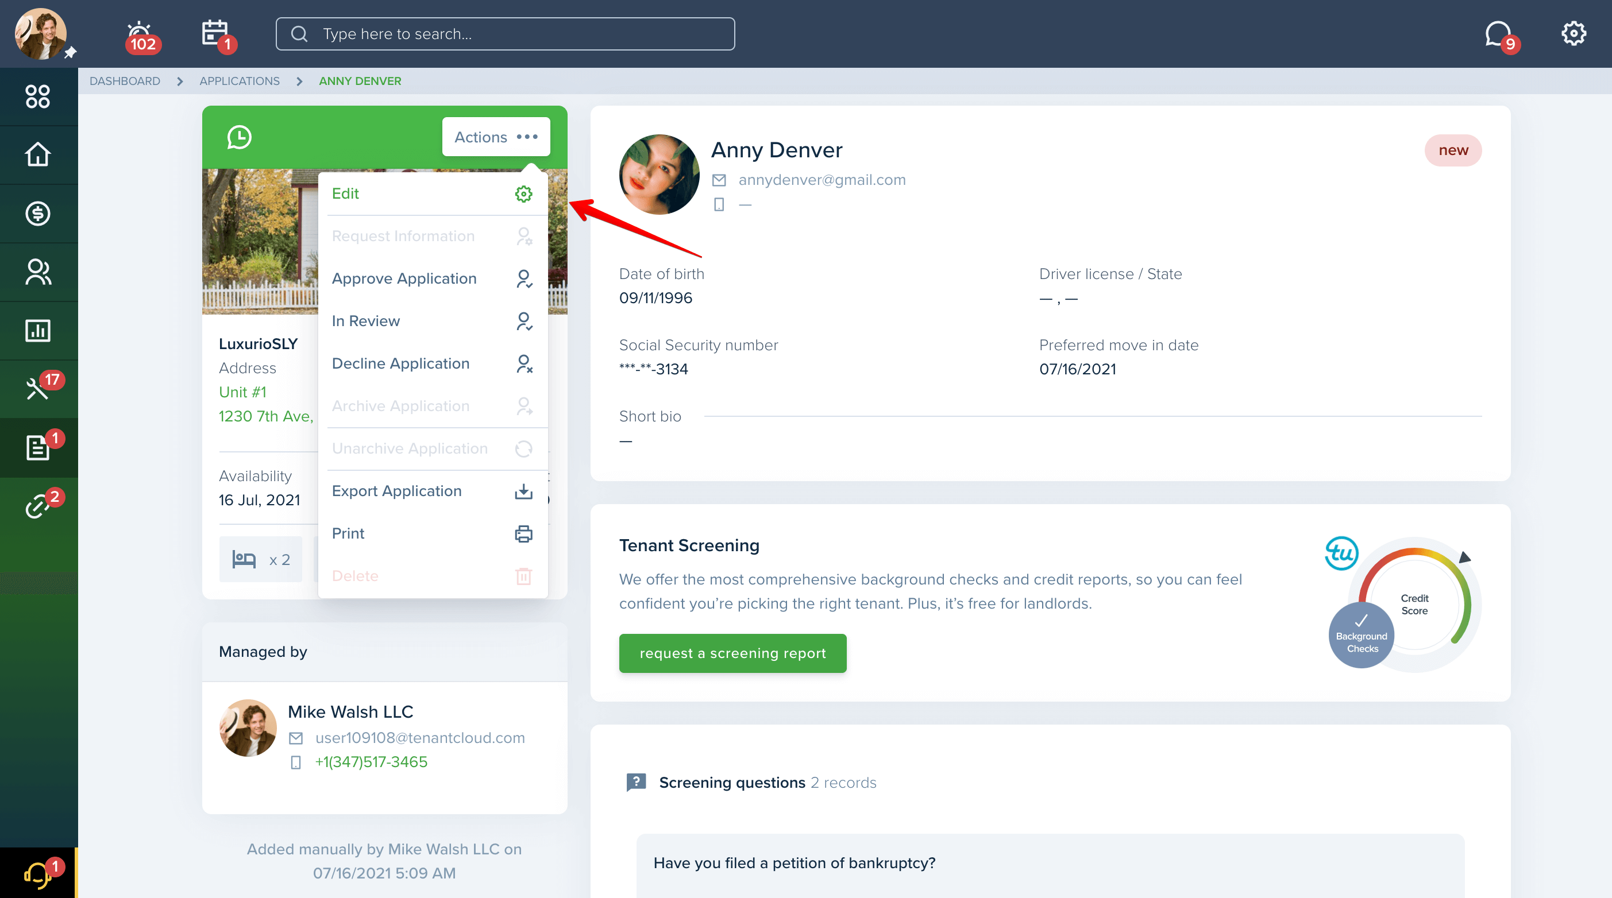The image size is (1612, 898).
Task: Click the LuxurioSLY property name
Action: (258, 345)
